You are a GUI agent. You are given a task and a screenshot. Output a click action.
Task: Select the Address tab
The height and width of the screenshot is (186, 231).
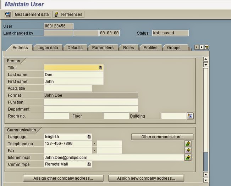(x=20, y=47)
